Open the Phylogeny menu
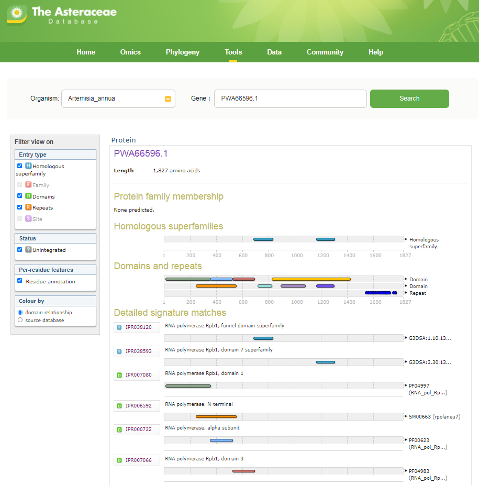Image resolution: width=479 pixels, height=485 pixels. [182, 52]
